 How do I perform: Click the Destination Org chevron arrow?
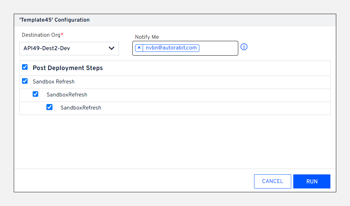pyautogui.click(x=111, y=48)
